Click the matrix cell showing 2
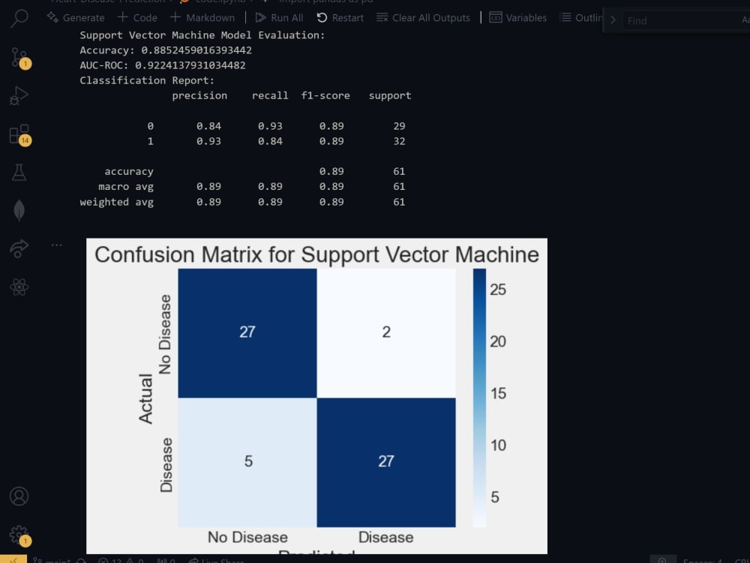The height and width of the screenshot is (563, 750). (x=386, y=333)
